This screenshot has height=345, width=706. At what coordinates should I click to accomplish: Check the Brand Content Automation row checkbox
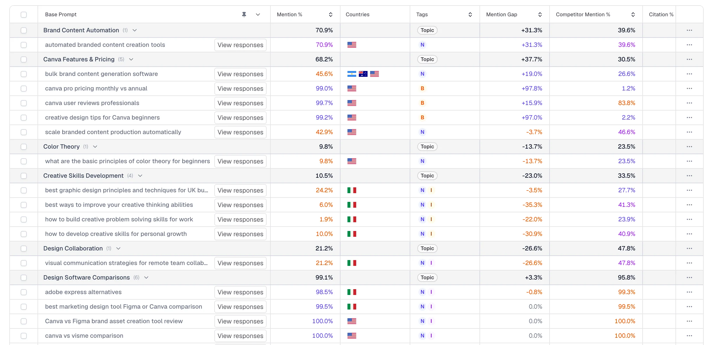coord(24,30)
